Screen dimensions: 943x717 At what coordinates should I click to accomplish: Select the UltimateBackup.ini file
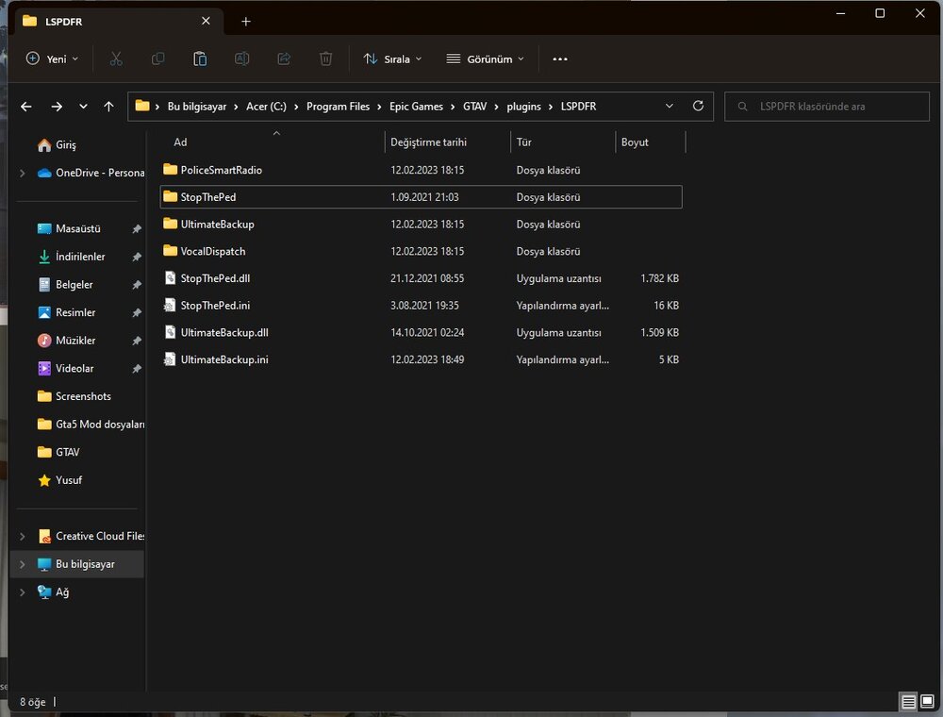click(x=224, y=359)
